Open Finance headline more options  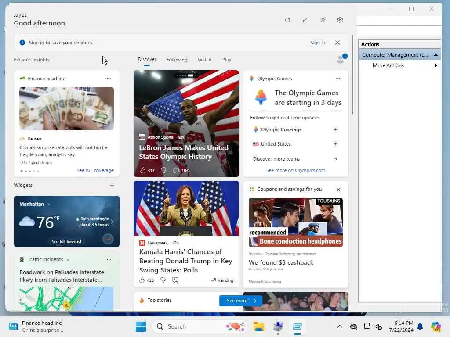pyautogui.click(x=109, y=78)
